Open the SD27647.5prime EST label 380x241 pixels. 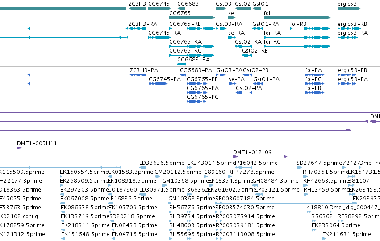[319, 163]
